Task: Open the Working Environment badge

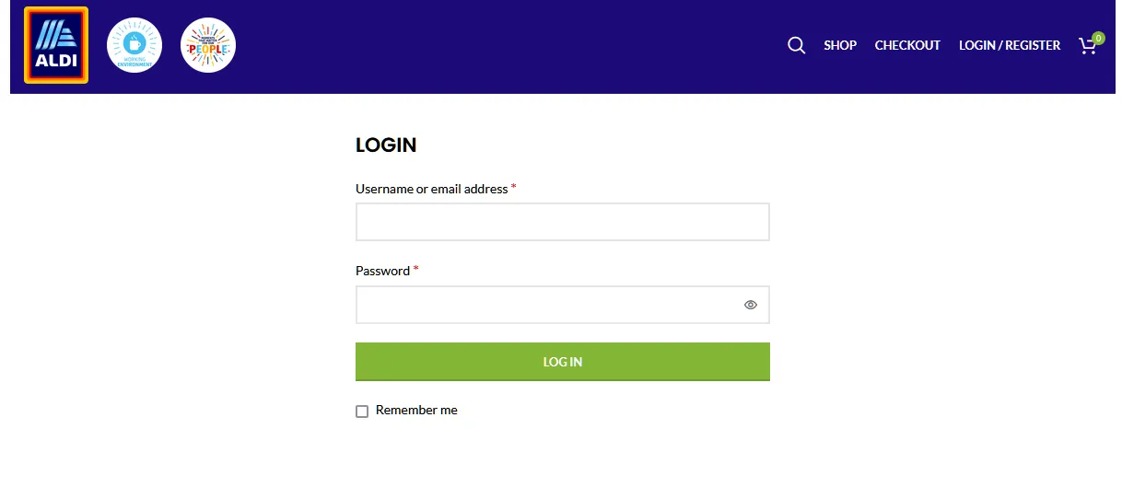Action: tap(134, 45)
